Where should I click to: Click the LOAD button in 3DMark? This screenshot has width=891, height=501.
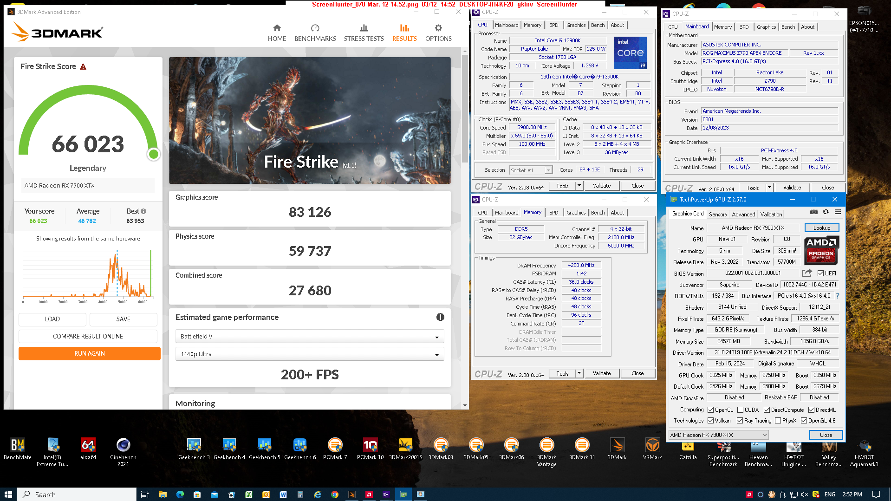[x=52, y=319]
